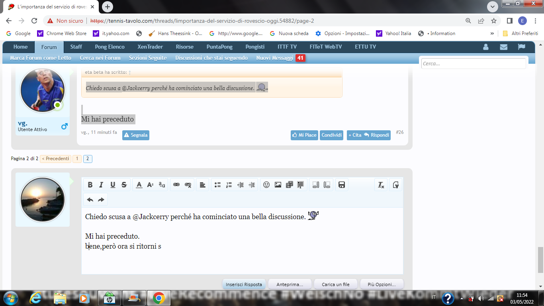The image size is (544, 306).
Task: Open the text alignment dropdown
Action: pyautogui.click(x=202, y=185)
